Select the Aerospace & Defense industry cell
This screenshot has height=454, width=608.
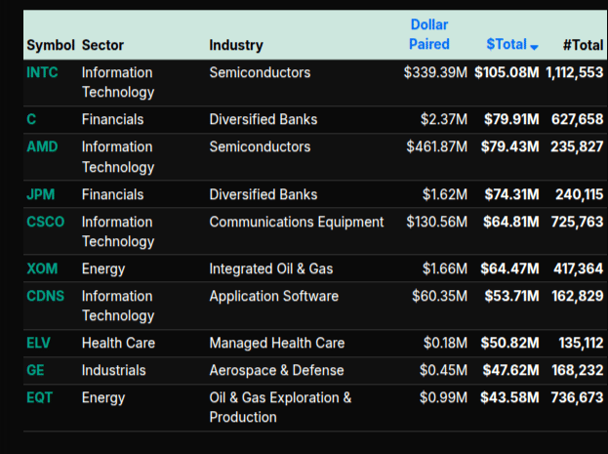pyautogui.click(x=276, y=370)
